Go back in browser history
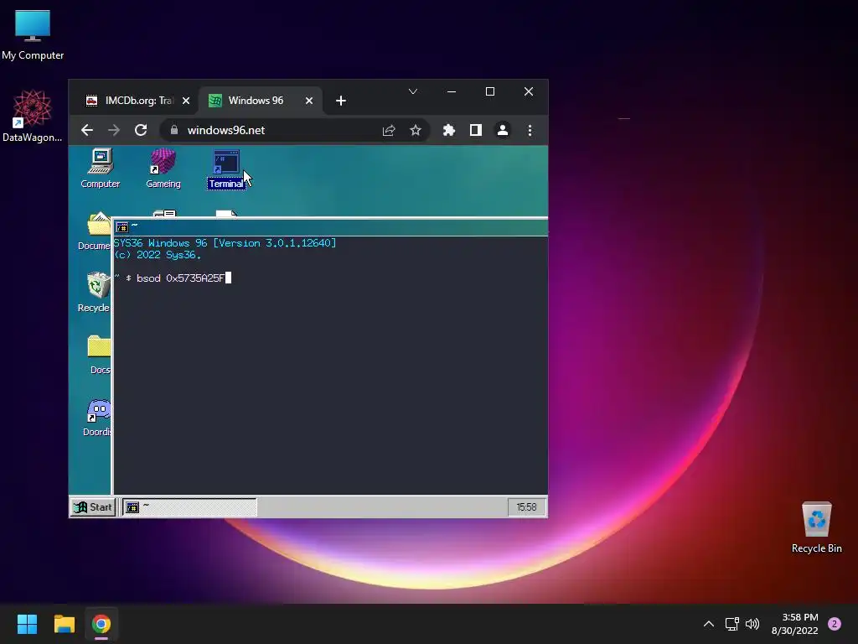The height and width of the screenshot is (644, 858). click(x=87, y=130)
